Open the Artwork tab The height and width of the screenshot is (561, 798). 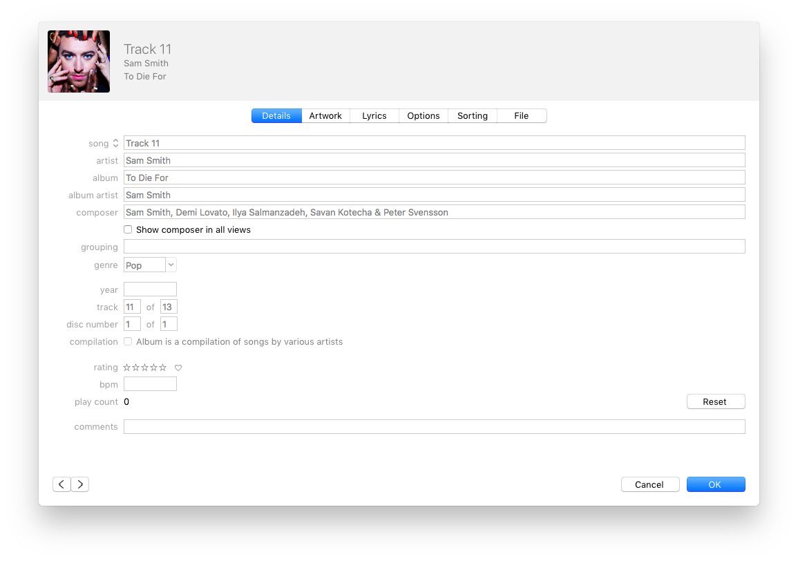point(325,115)
